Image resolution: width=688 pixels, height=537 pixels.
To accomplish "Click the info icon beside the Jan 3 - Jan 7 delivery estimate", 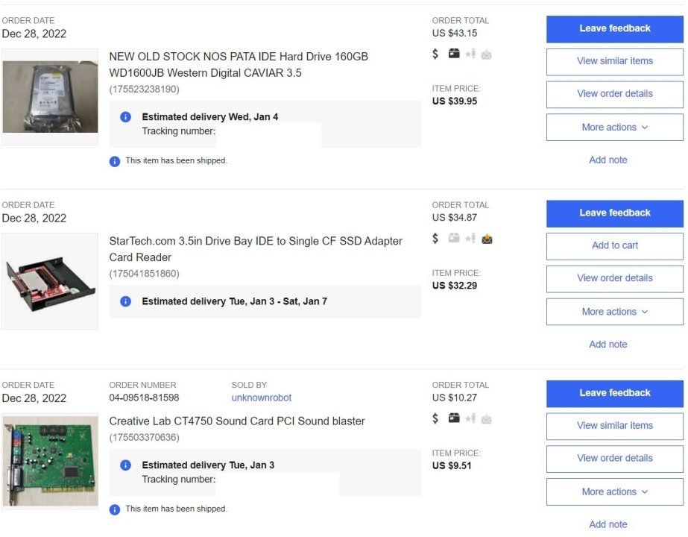I will (x=126, y=301).
